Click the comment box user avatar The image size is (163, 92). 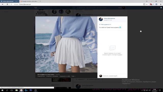101,76
